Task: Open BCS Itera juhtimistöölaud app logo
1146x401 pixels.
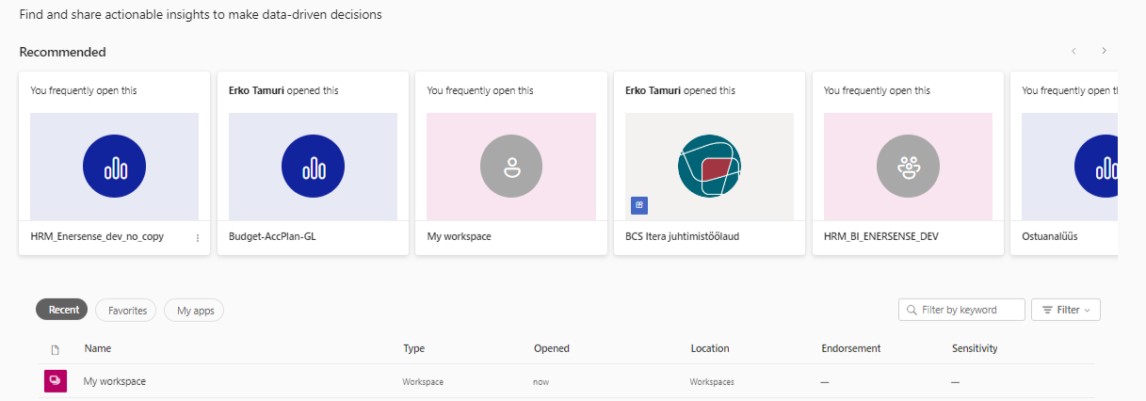Action: point(709,166)
